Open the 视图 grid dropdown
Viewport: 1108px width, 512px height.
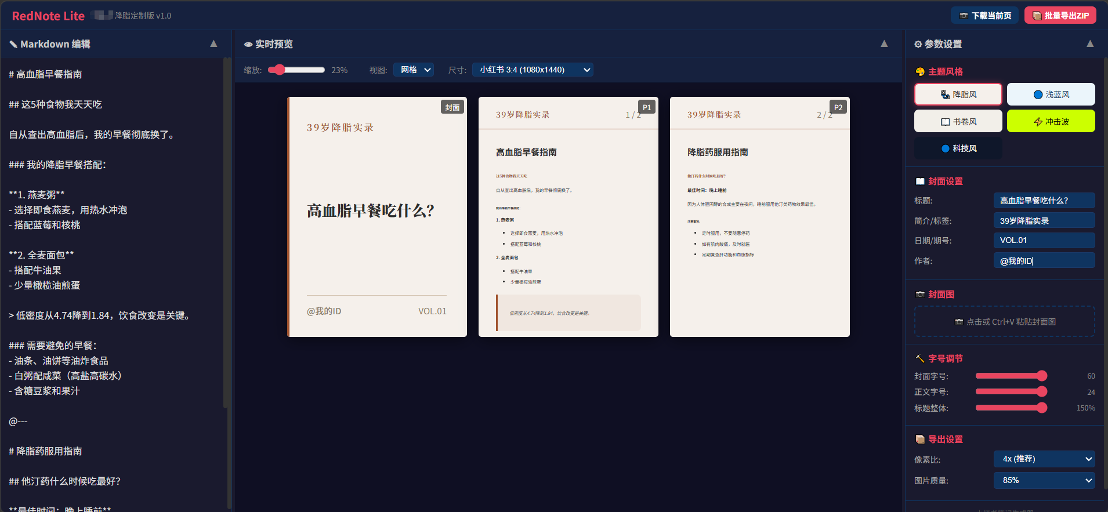click(414, 70)
